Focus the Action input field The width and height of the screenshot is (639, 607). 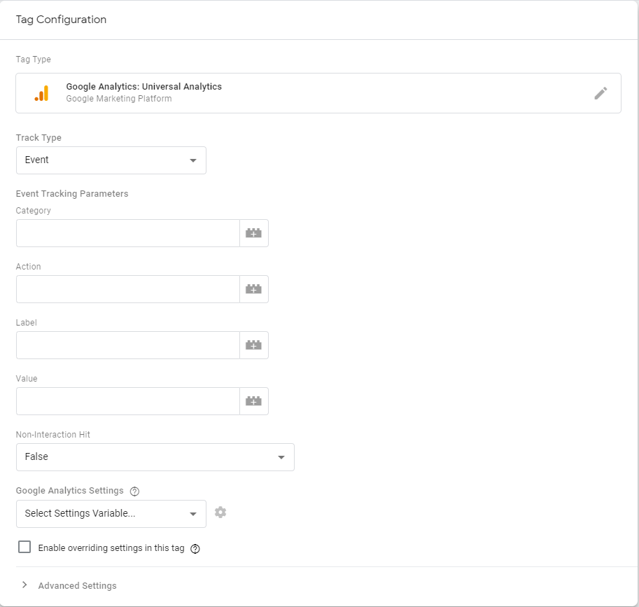click(128, 289)
